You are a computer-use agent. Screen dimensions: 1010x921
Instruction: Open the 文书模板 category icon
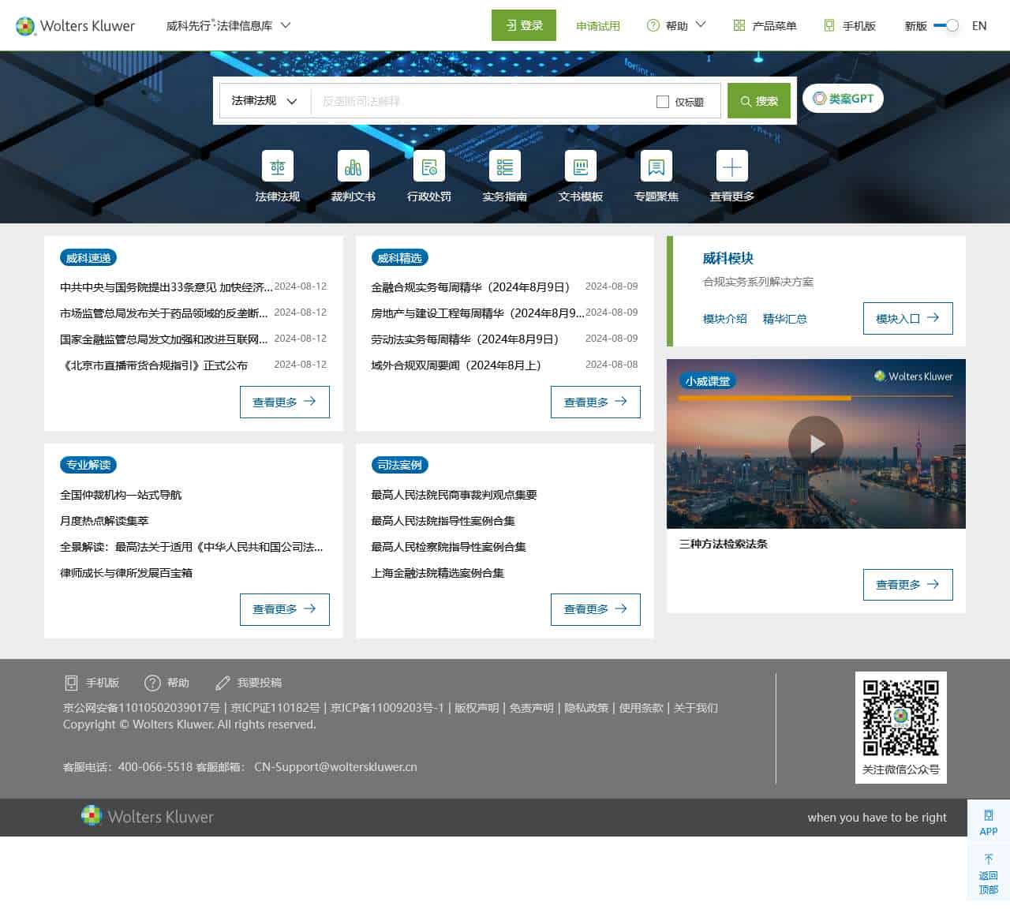coord(581,167)
